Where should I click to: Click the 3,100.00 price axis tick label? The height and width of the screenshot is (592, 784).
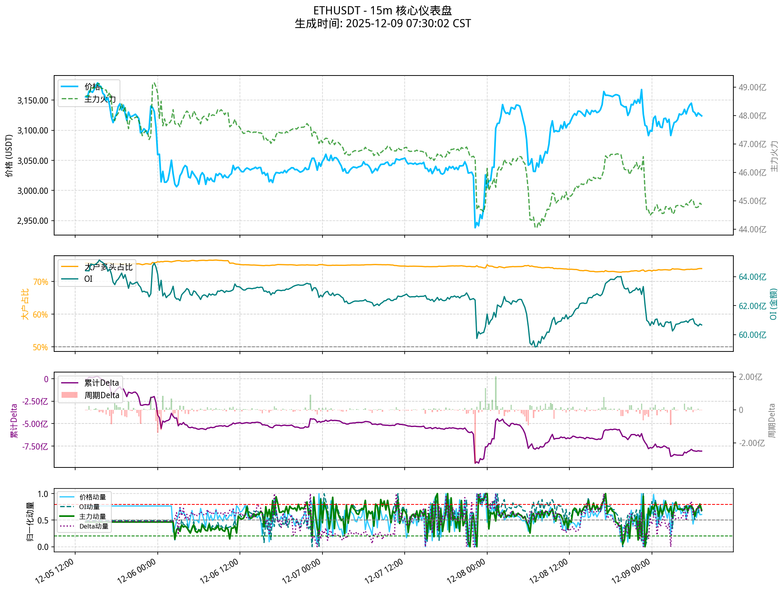click(33, 130)
